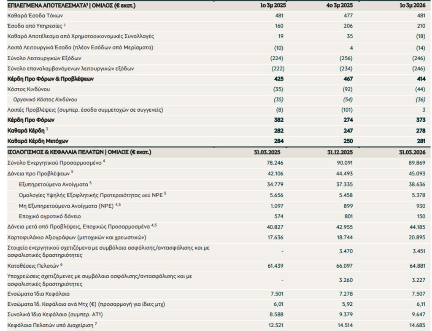Select the 'Κόστος Κινδύνου' row label
Screen dimensions: 432x331
click(29, 89)
